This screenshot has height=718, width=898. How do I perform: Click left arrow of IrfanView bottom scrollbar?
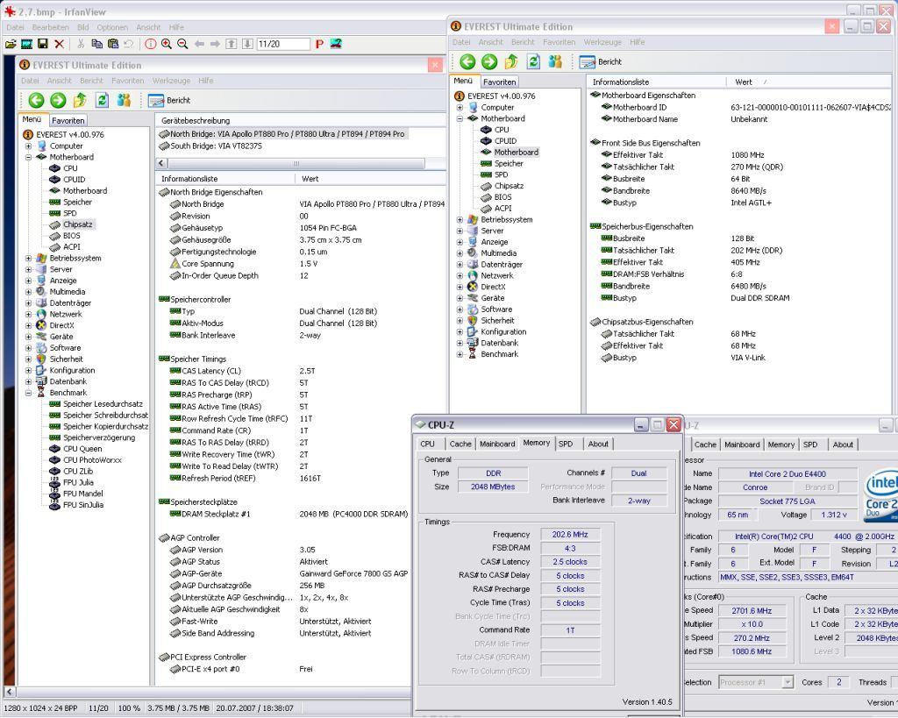tap(9, 692)
